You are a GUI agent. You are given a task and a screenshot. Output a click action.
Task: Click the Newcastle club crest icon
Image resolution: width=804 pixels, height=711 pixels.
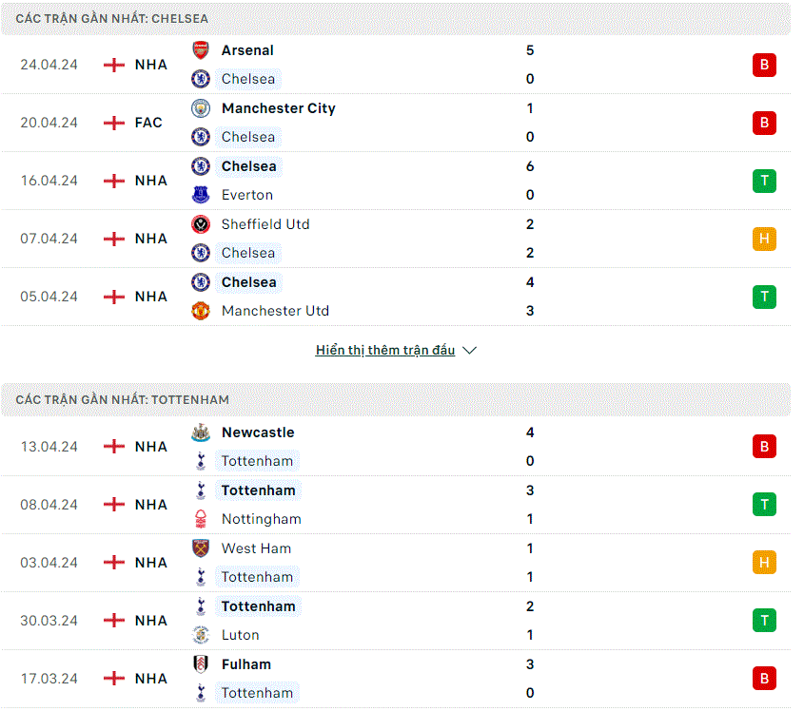click(201, 432)
